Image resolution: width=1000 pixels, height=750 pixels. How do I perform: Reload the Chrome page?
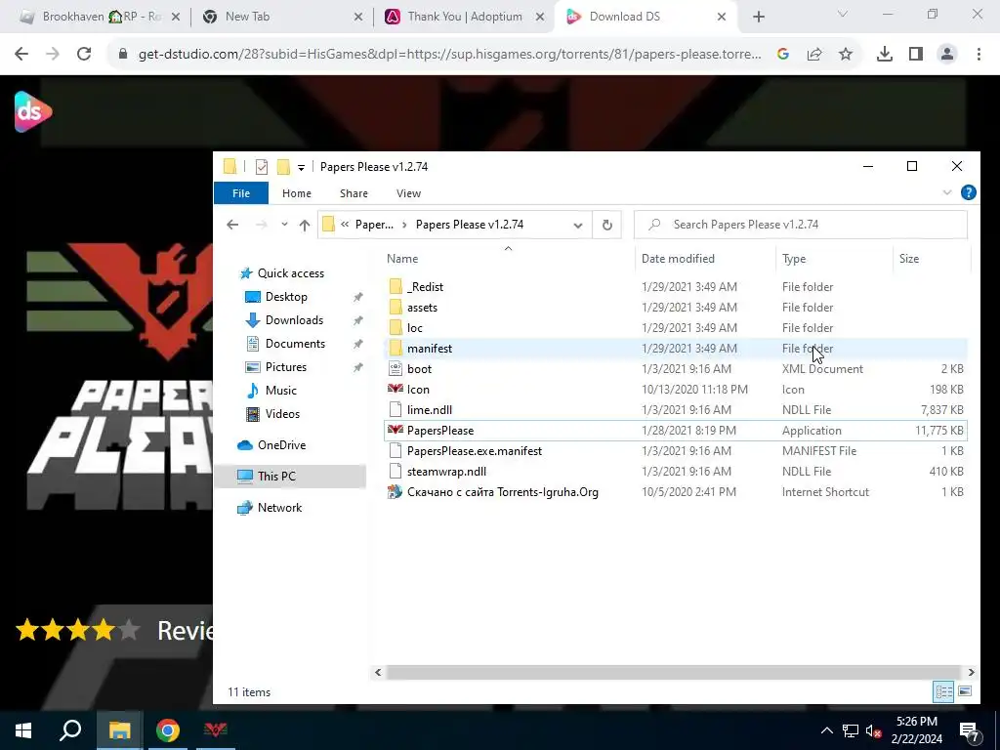[84, 55]
